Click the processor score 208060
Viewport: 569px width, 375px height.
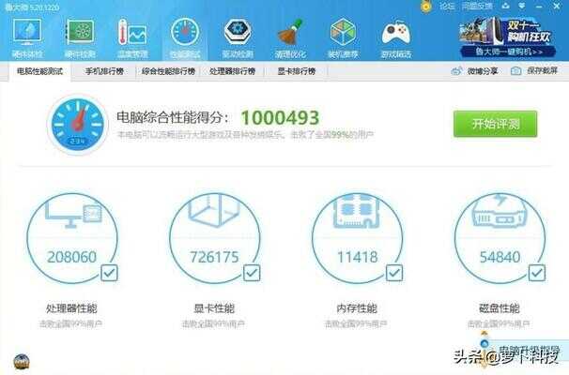pyautogui.click(x=72, y=257)
